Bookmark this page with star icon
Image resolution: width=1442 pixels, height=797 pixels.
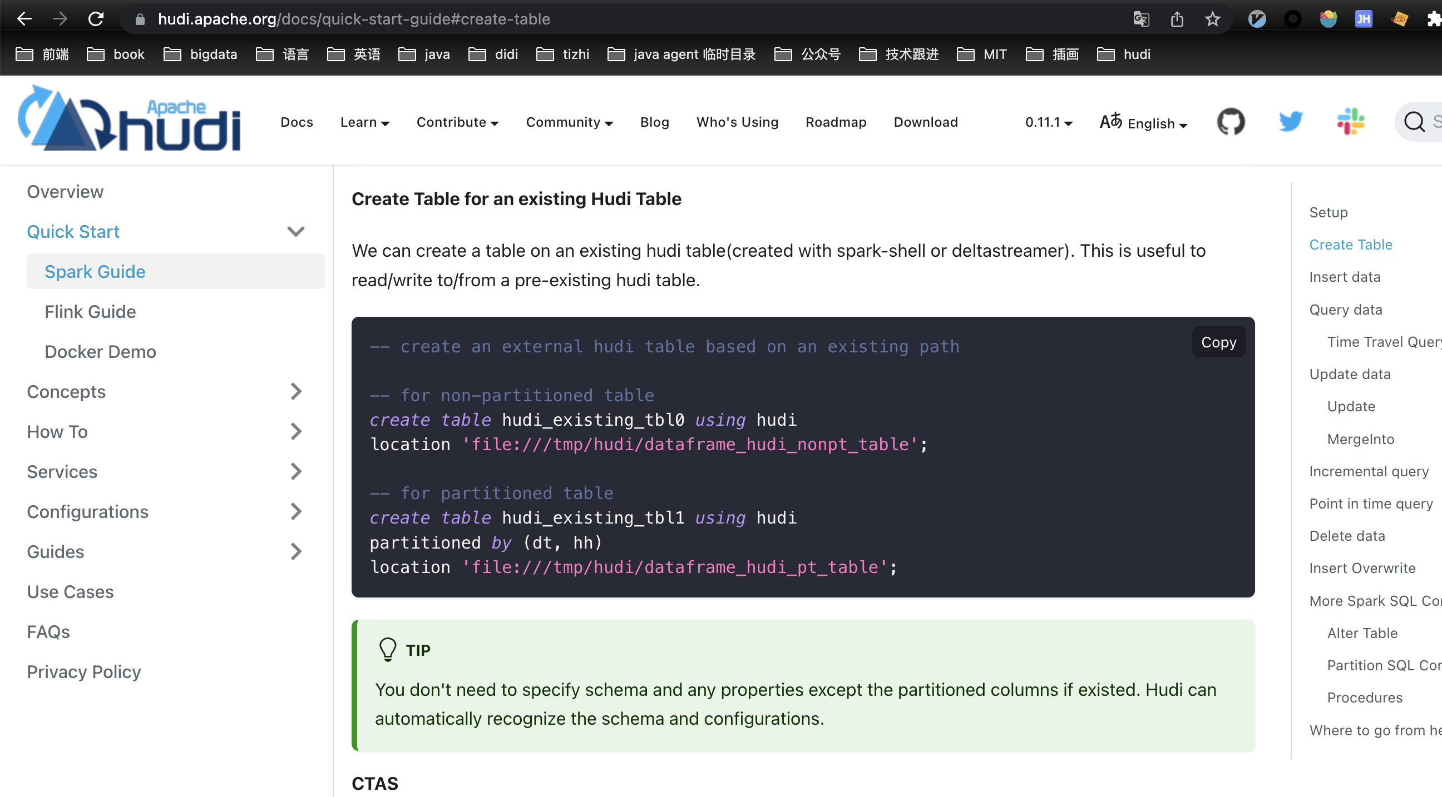pyautogui.click(x=1212, y=19)
